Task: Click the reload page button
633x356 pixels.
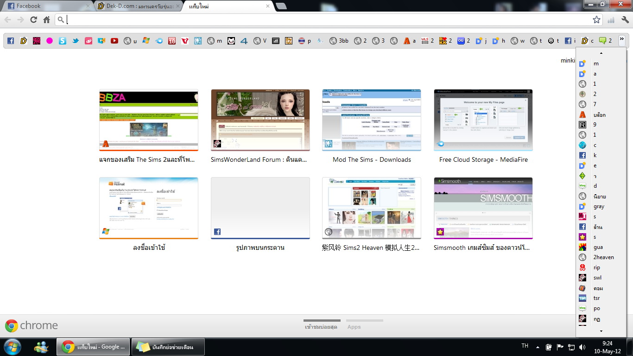Action: pyautogui.click(x=33, y=19)
